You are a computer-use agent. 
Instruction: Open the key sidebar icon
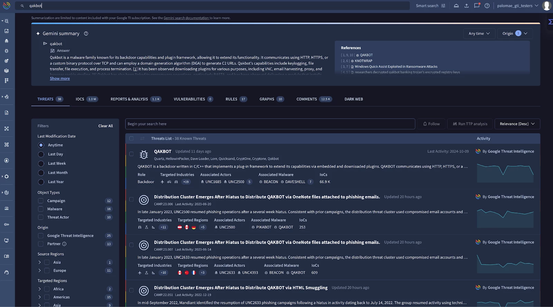point(7,224)
